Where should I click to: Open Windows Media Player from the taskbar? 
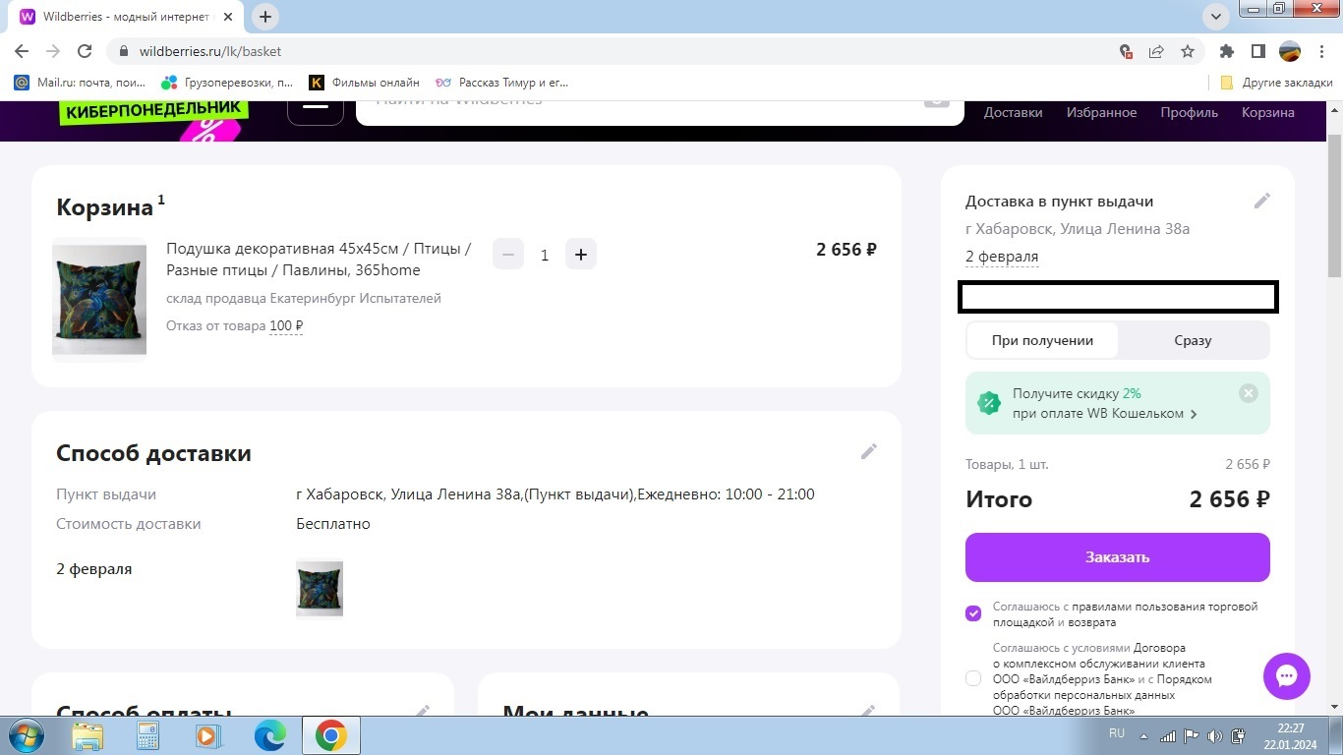point(207,735)
